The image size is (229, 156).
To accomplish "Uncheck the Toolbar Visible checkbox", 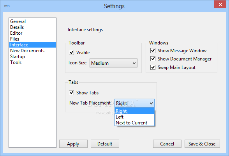I will [71, 53].
